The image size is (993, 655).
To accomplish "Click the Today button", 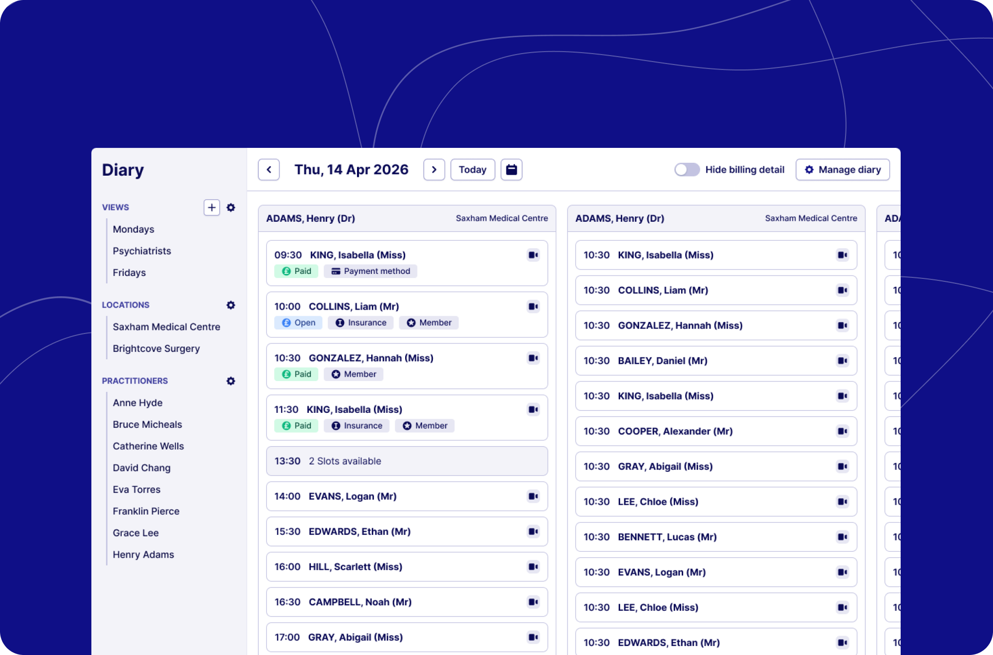I will point(472,170).
